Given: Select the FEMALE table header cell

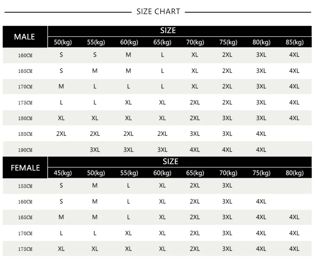Looking at the screenshot, I should 25,168.
